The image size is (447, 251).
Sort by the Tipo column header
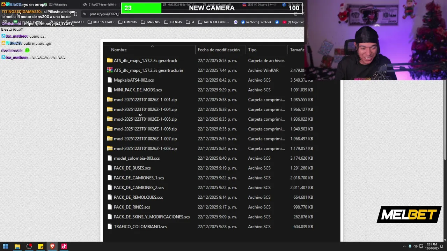(252, 50)
